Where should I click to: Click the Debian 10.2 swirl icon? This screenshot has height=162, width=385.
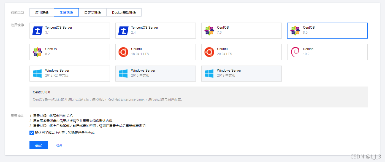pos(295,52)
